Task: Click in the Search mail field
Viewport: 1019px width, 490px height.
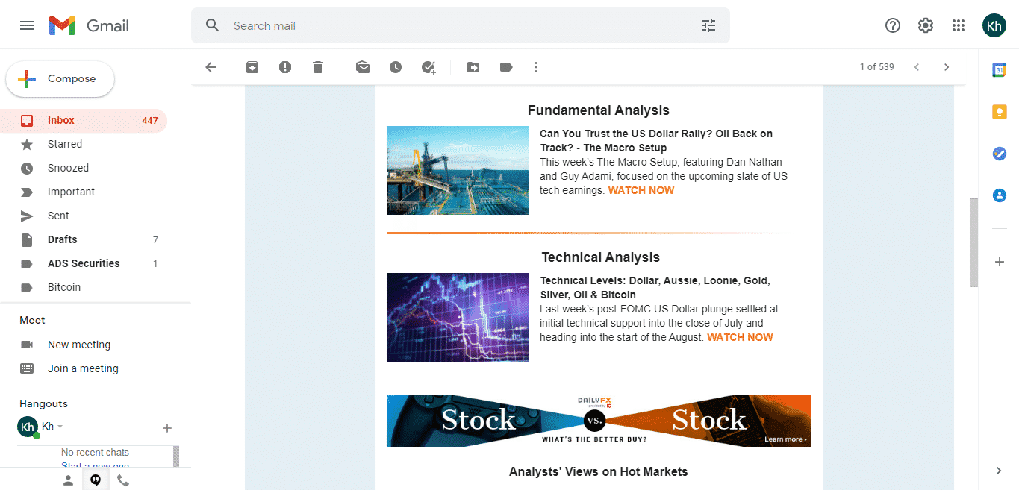Action: pos(460,25)
